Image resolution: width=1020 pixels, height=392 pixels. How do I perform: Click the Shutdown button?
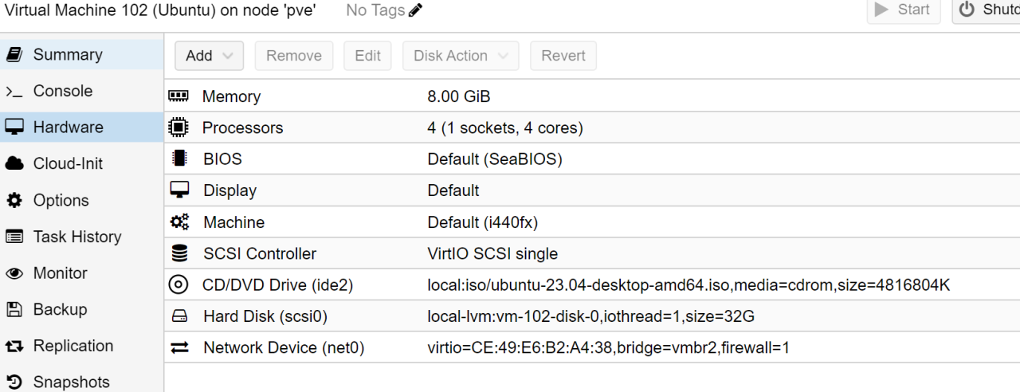(x=988, y=10)
